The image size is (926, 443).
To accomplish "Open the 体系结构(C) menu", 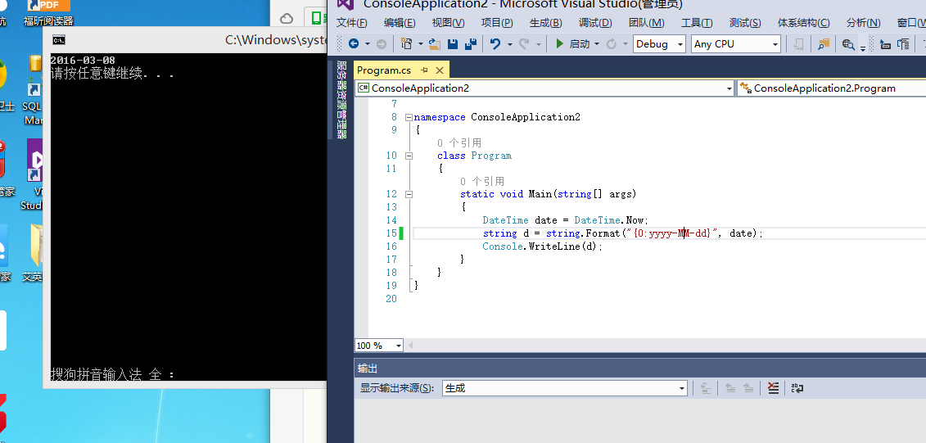I will tap(804, 22).
